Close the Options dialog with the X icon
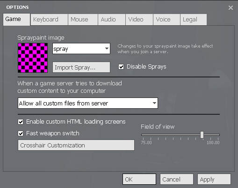Image resolution: width=238 pixels, height=188 pixels. coord(231,7)
